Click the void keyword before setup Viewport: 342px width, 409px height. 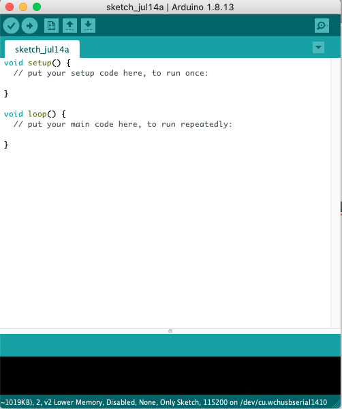(14, 63)
